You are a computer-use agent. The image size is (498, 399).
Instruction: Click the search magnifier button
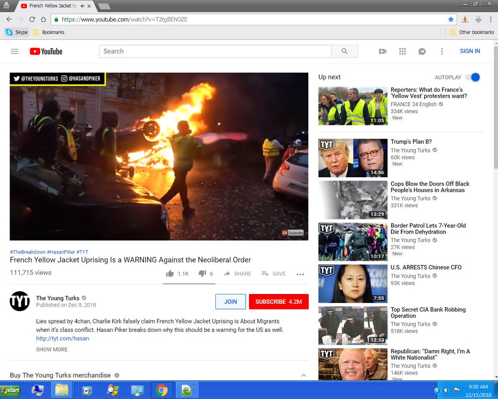344,51
